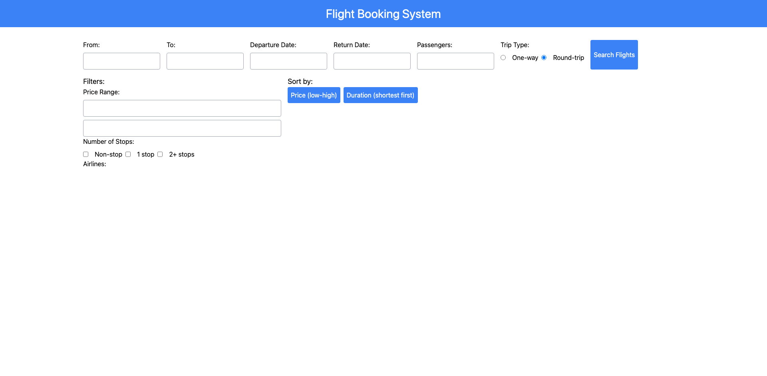Viewport: 767px width, 376px height.
Task: Check the 2+ stops filter box
Action: tap(160, 154)
